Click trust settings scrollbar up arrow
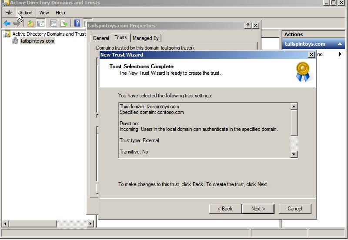348x240 pixels. point(294,107)
